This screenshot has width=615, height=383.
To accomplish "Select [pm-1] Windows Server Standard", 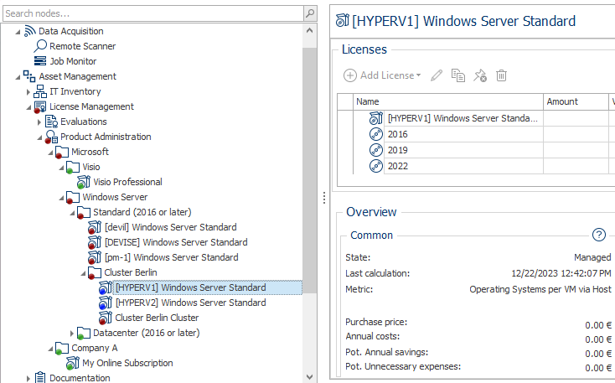I will (x=172, y=257).
